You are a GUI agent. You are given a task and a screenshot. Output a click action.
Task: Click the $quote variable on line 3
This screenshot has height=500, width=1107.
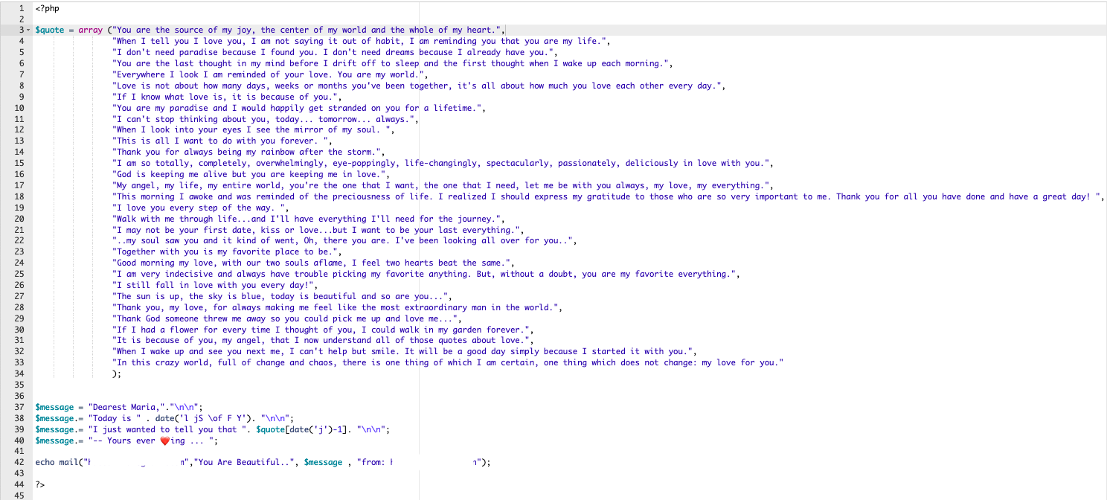point(50,31)
